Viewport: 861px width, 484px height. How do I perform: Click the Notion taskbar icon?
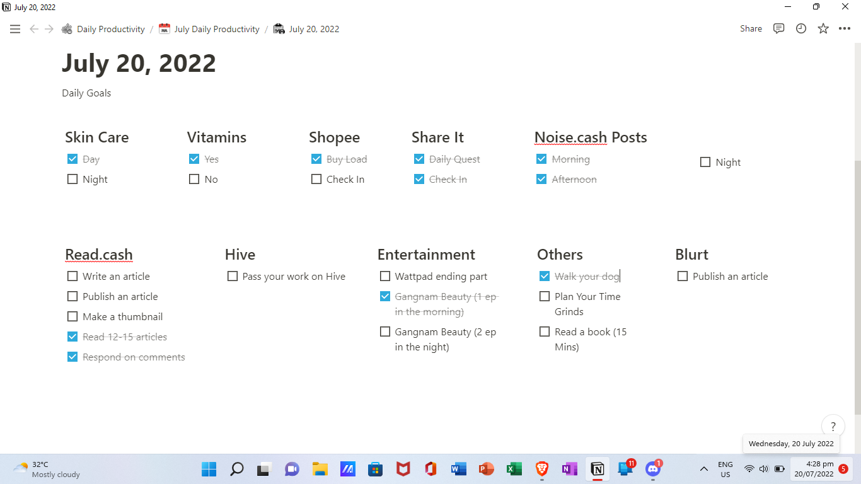tap(597, 469)
